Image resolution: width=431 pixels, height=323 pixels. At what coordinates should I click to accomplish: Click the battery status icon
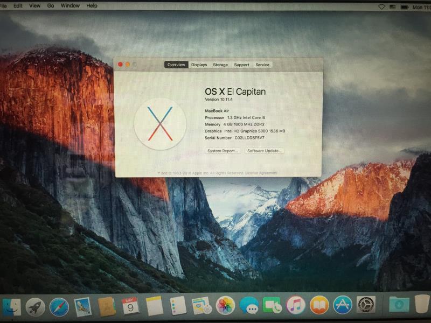tap(405, 7)
